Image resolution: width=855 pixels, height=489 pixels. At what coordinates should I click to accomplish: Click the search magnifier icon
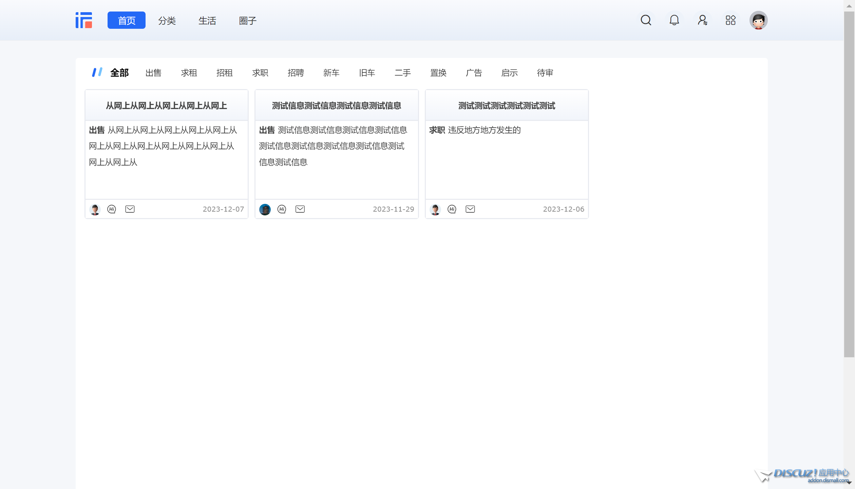tap(646, 20)
